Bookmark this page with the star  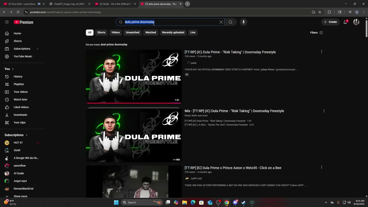(x=319, y=12)
